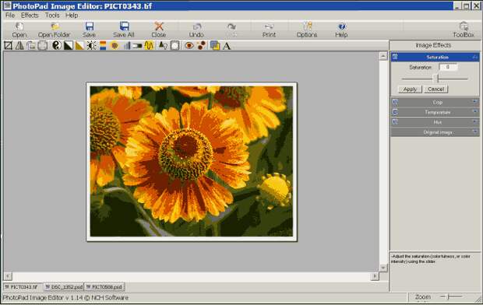Click the bar chart levels icon
Image resolution: width=483 pixels, height=305 pixels.
(127, 46)
